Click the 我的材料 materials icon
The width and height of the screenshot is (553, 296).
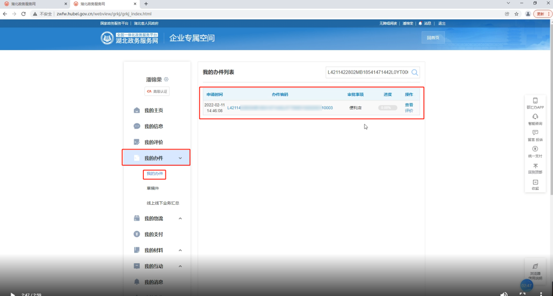137,250
